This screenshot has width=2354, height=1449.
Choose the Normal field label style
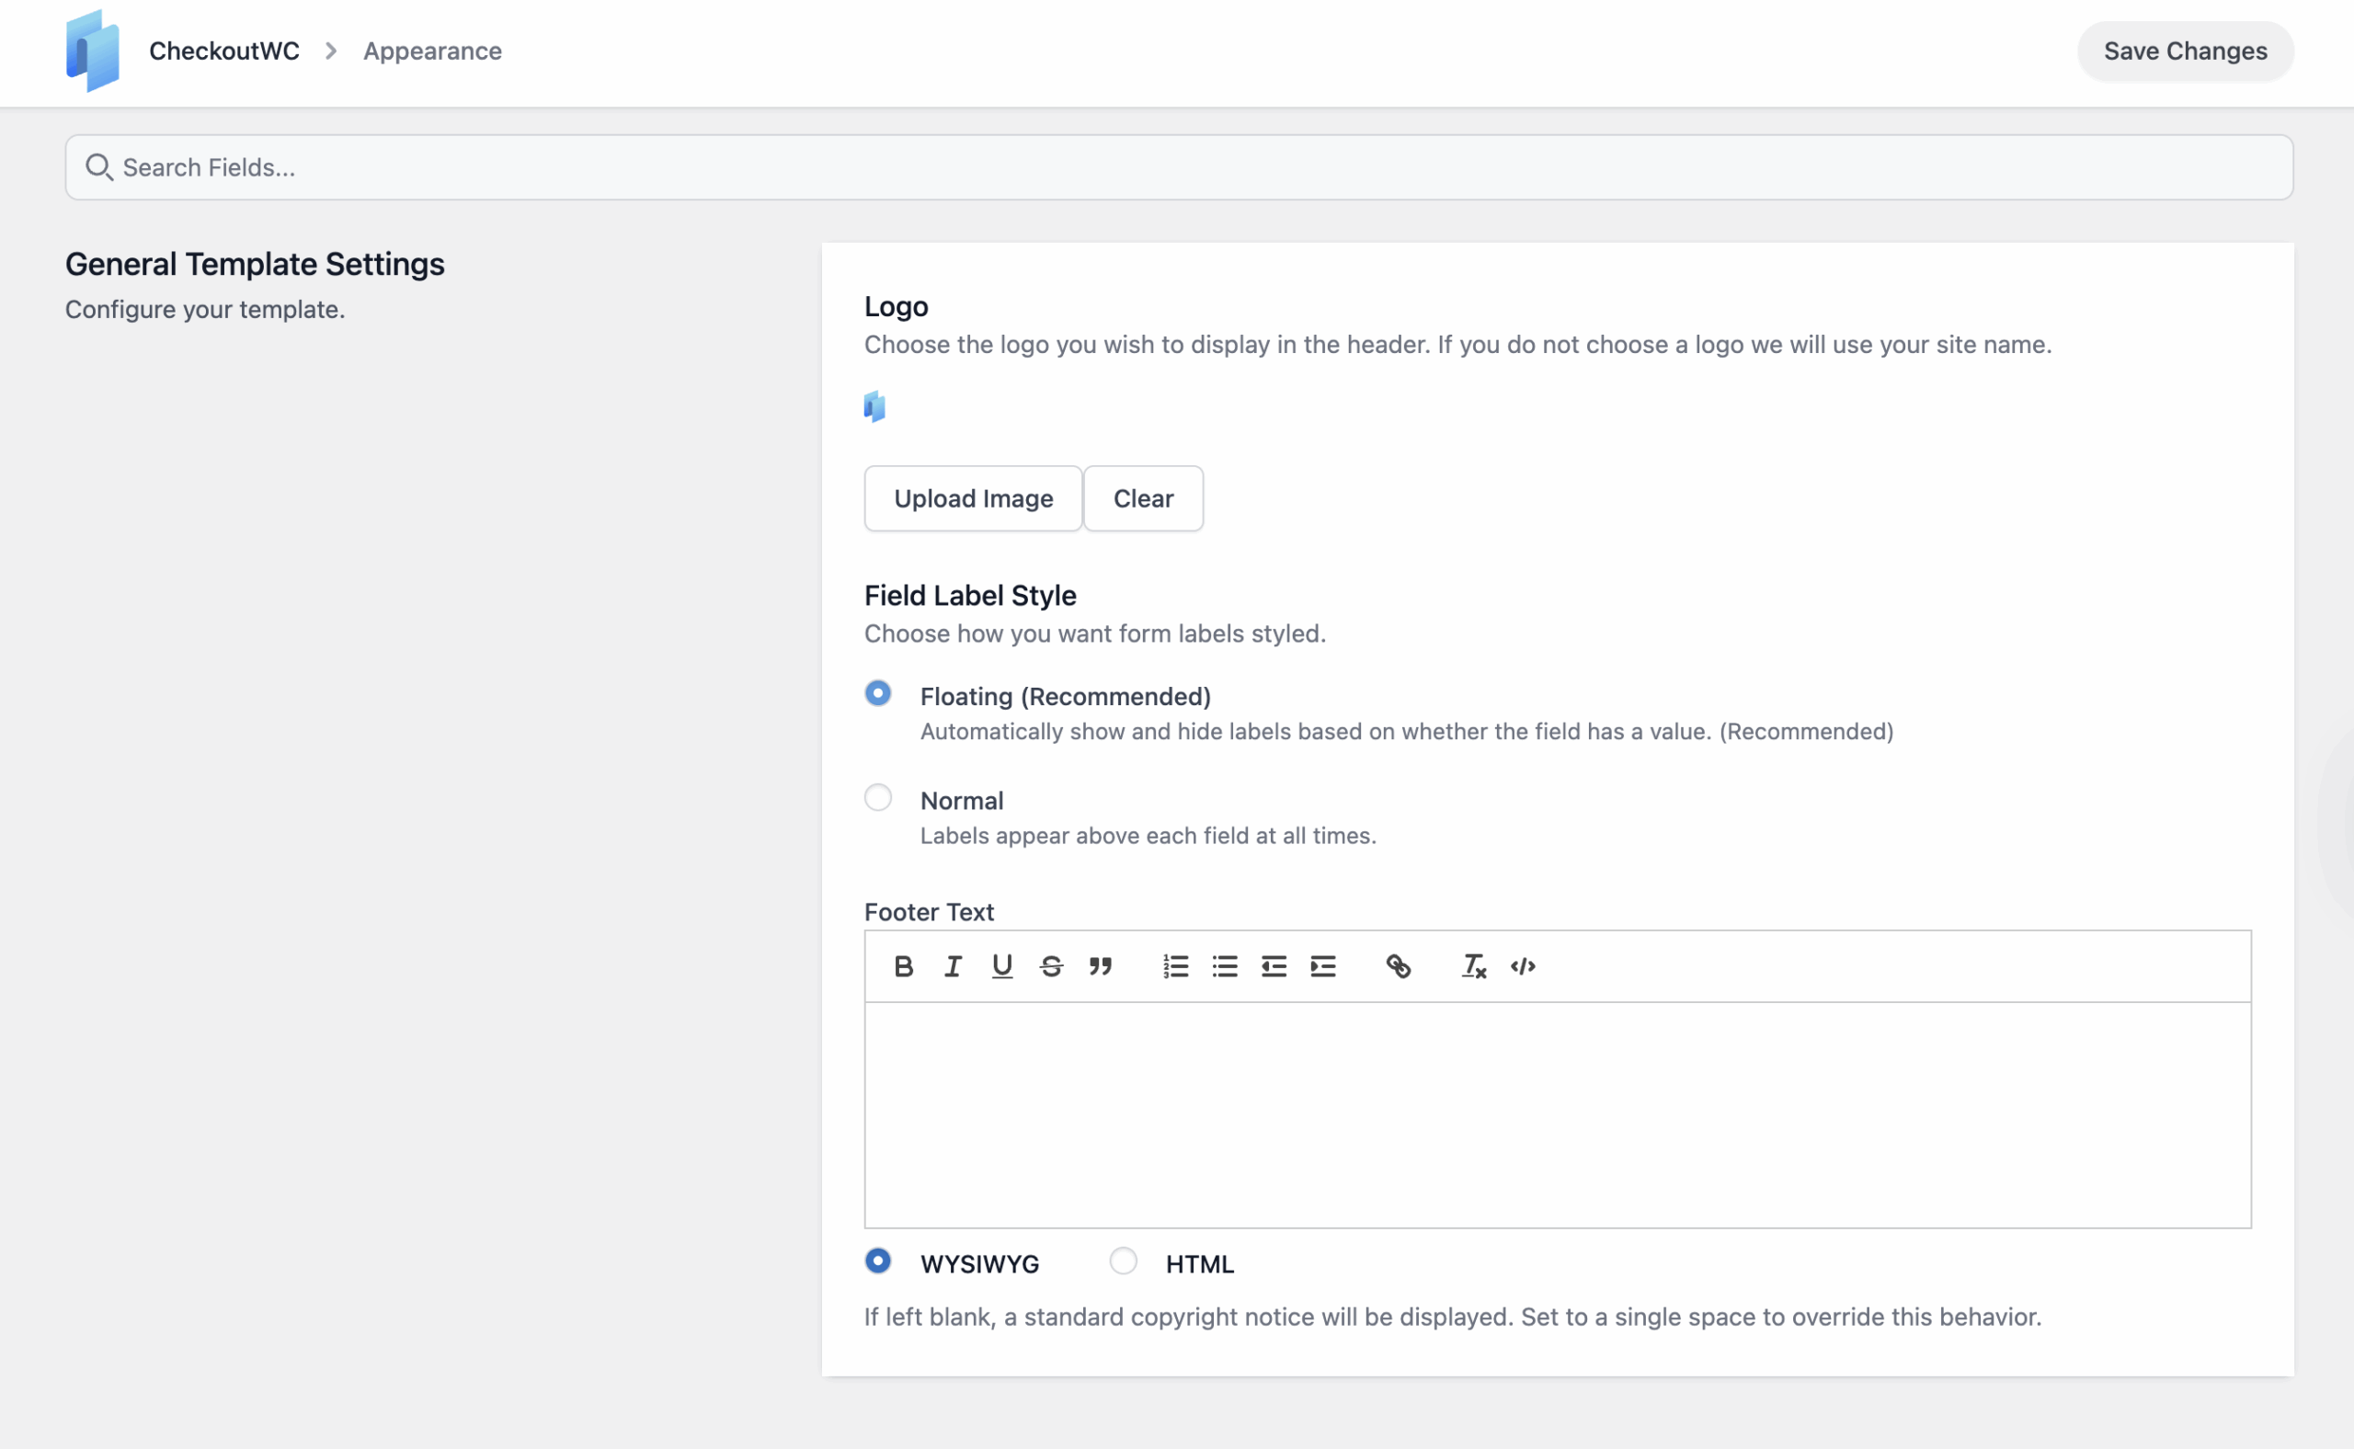pyautogui.click(x=877, y=797)
